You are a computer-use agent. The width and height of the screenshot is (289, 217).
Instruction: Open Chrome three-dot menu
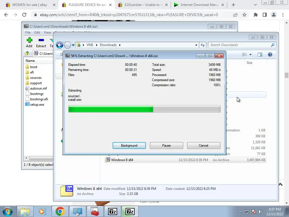point(283,15)
